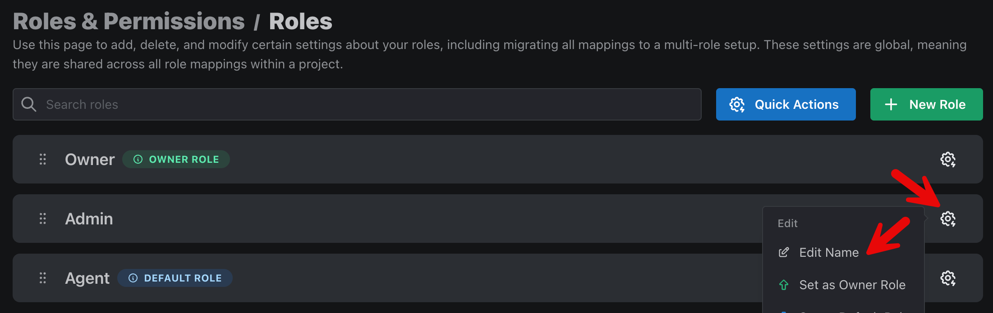The width and height of the screenshot is (993, 313).
Task: Select the Admin role name
Action: 89,219
